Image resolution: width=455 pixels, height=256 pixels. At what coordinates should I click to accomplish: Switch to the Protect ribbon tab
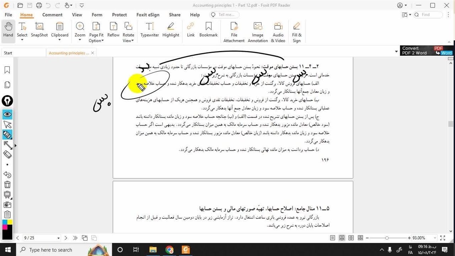pyautogui.click(x=119, y=15)
